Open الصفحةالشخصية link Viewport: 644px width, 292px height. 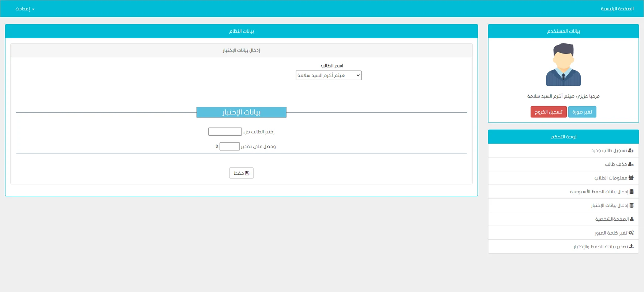pos(563,219)
